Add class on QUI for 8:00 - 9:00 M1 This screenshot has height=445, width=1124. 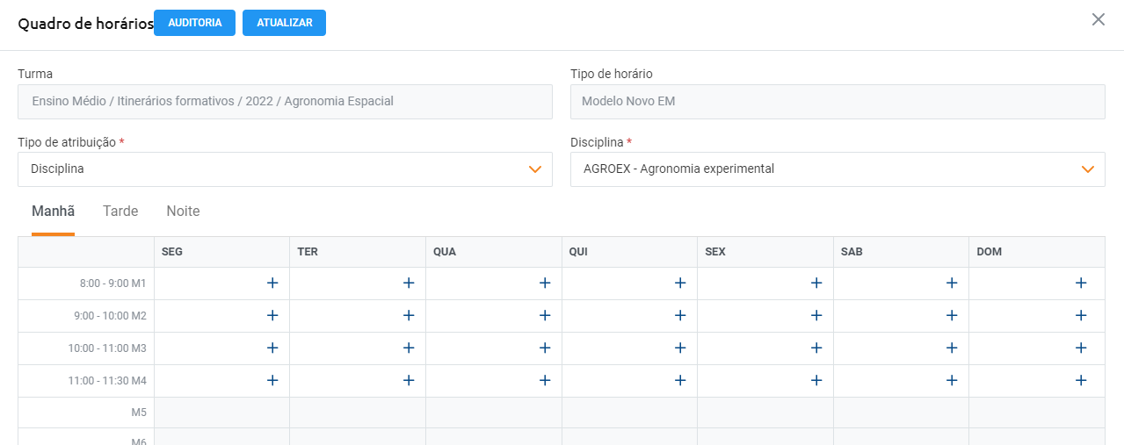(680, 283)
